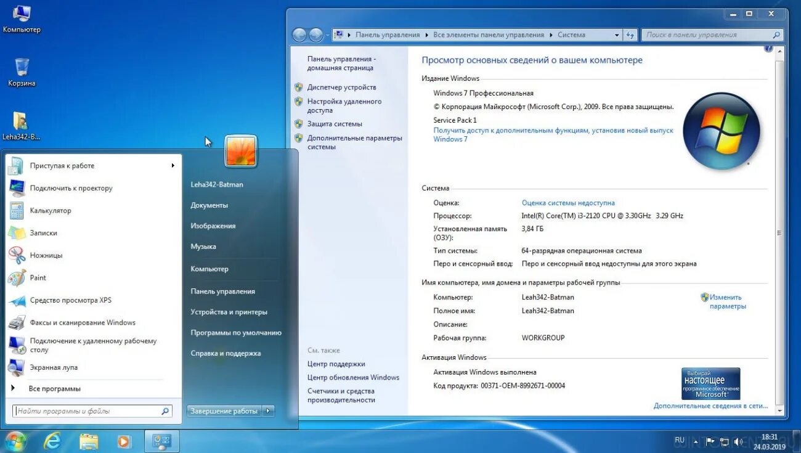Viewport: 801px width, 453px height.
Task: Launch Internet Explorer from taskbar
Action: click(x=53, y=441)
